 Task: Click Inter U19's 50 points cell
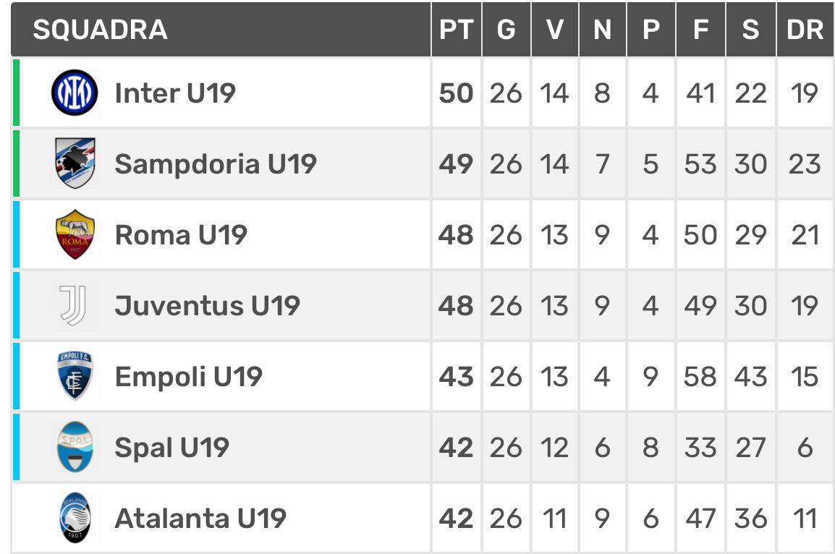tap(457, 93)
